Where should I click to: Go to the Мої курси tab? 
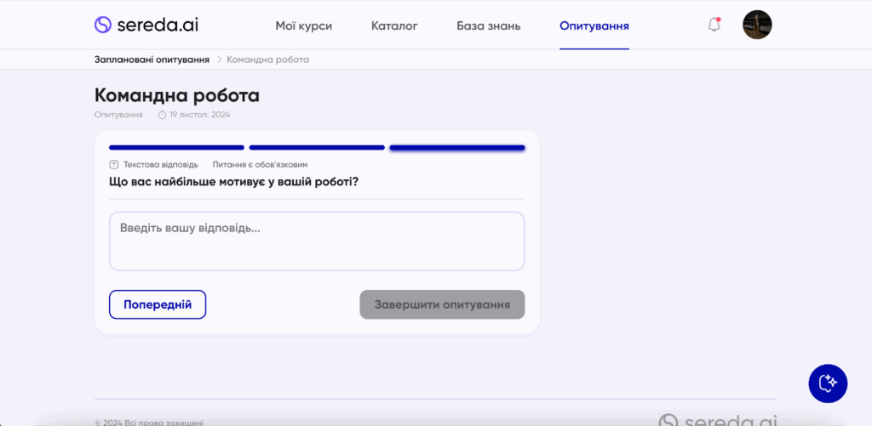(304, 26)
